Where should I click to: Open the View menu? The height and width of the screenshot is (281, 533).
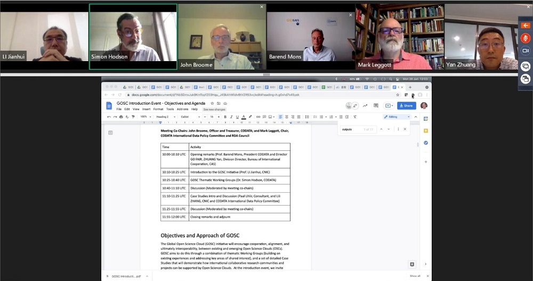136,109
